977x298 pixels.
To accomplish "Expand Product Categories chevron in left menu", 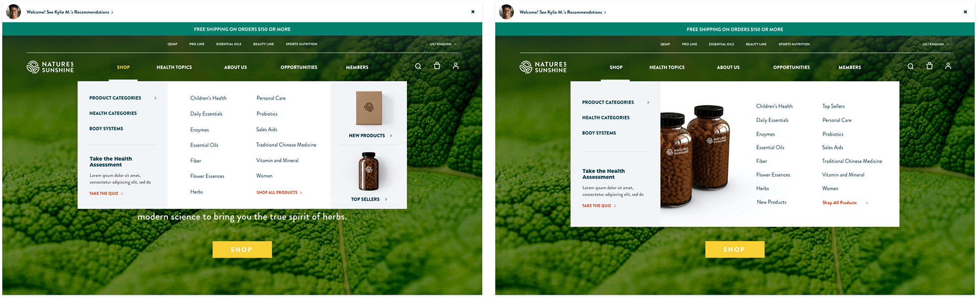I will point(155,98).
